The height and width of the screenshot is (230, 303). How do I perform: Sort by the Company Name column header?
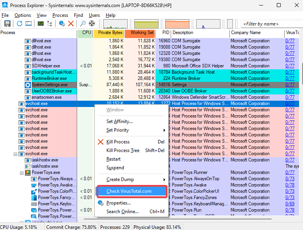(x=257, y=33)
